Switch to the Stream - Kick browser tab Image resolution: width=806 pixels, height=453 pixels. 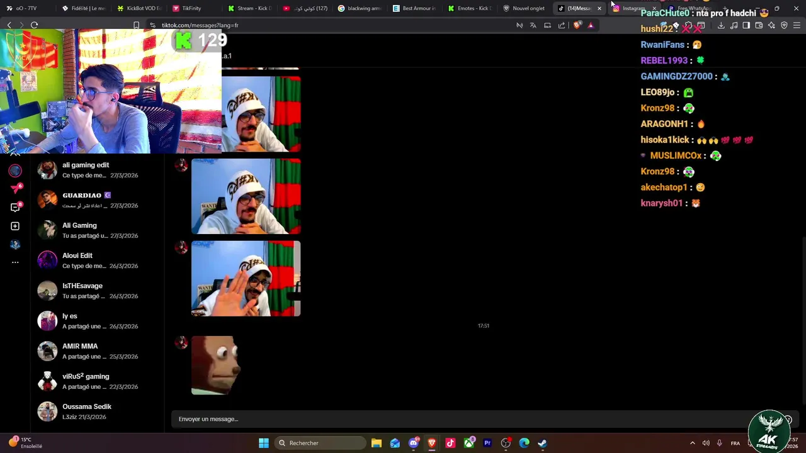249,8
